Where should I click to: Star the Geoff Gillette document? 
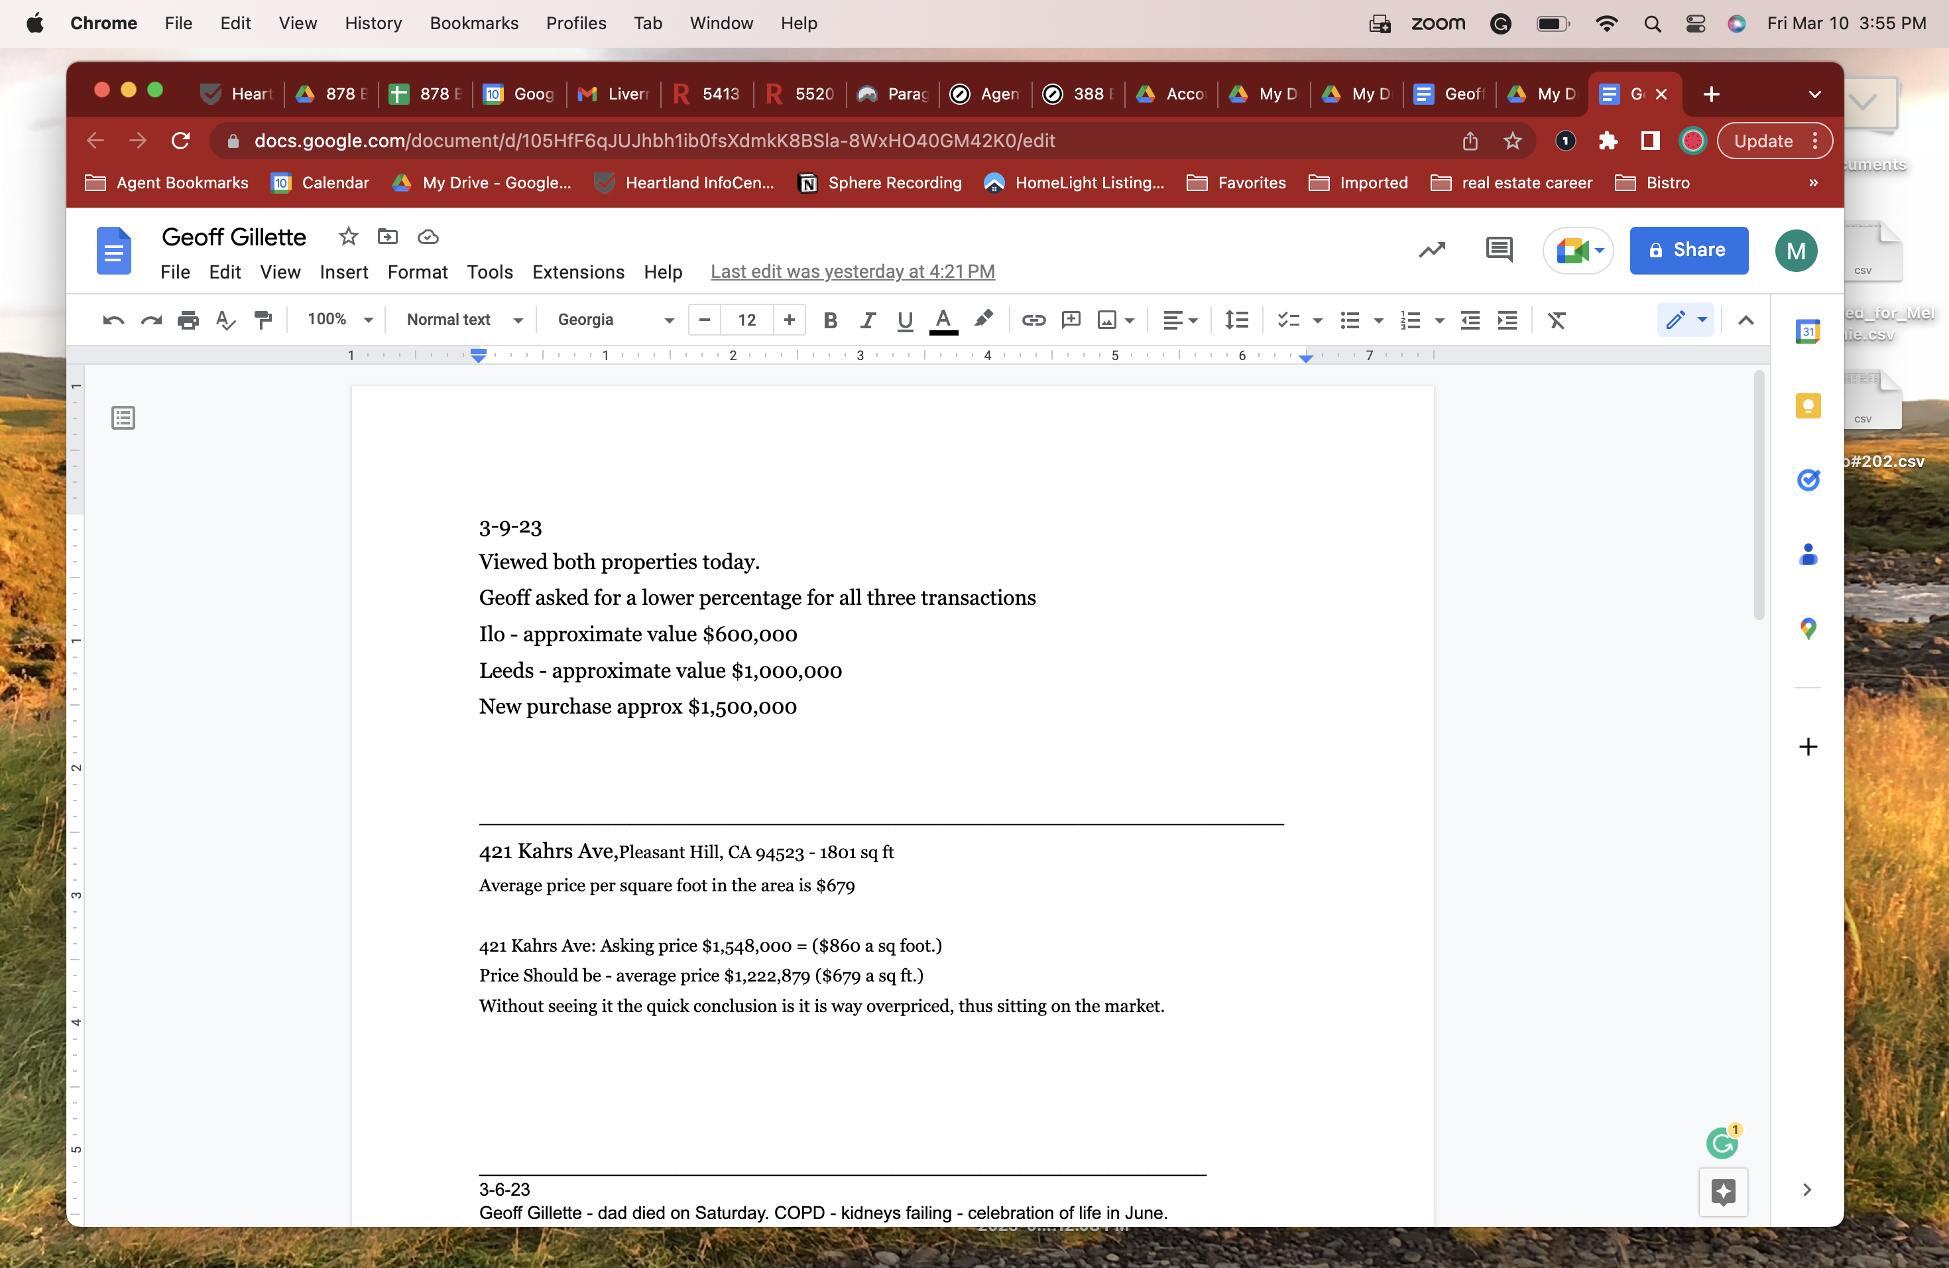click(348, 237)
